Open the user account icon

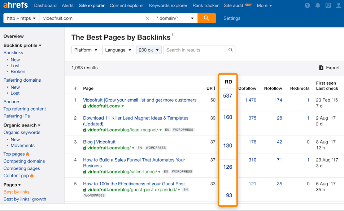pyautogui.click(x=339, y=5)
